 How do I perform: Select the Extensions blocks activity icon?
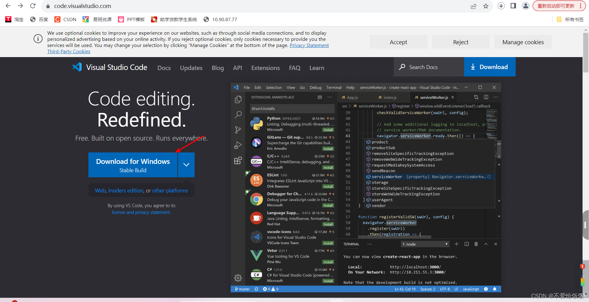click(238, 161)
